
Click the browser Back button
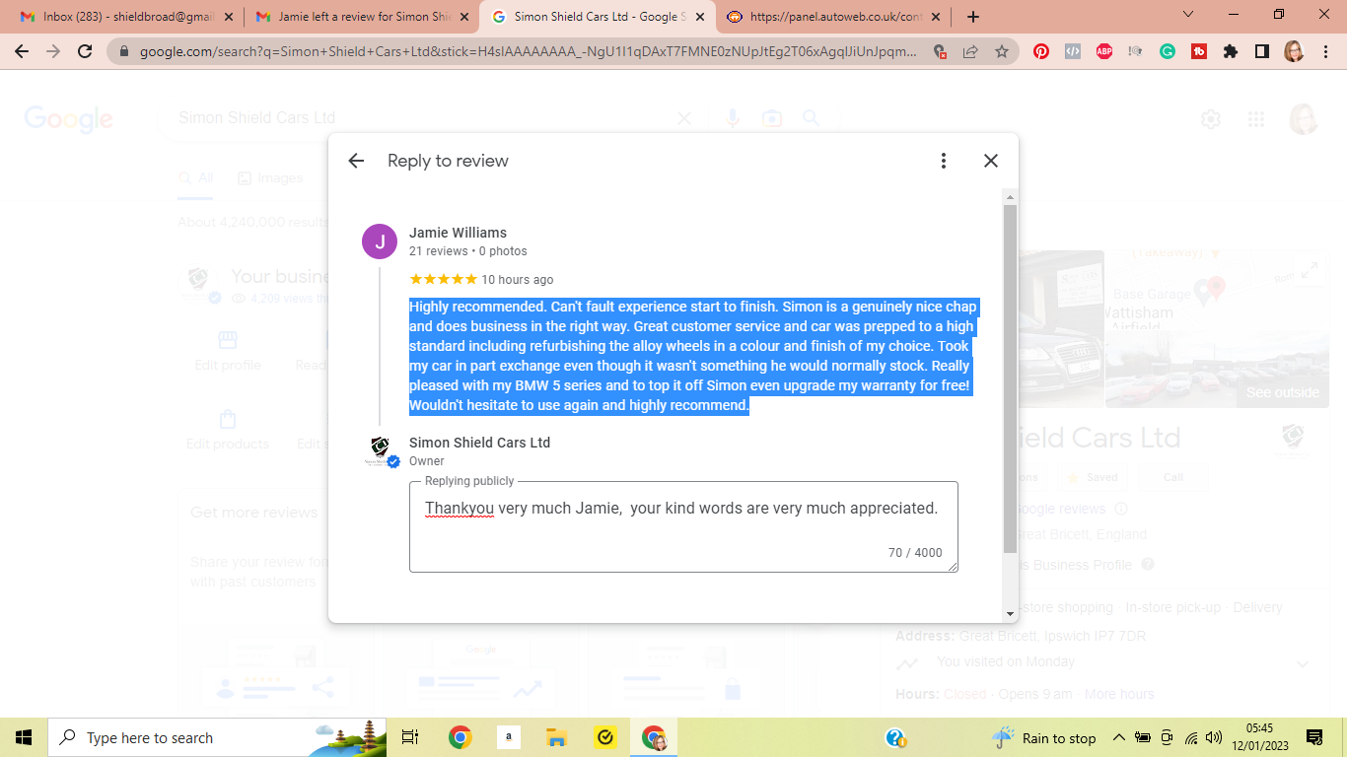pos(22,52)
